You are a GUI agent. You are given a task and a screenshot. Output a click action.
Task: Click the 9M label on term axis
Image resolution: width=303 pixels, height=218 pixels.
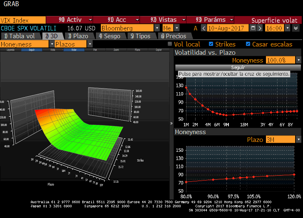click(x=226, y=125)
